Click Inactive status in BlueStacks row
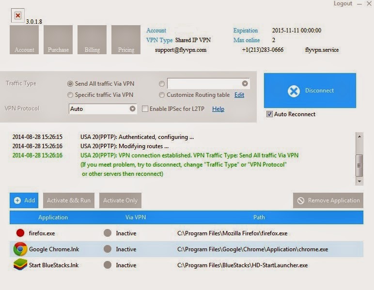Image resolution: width=374 pixels, height=290 pixels. [x=126, y=265]
